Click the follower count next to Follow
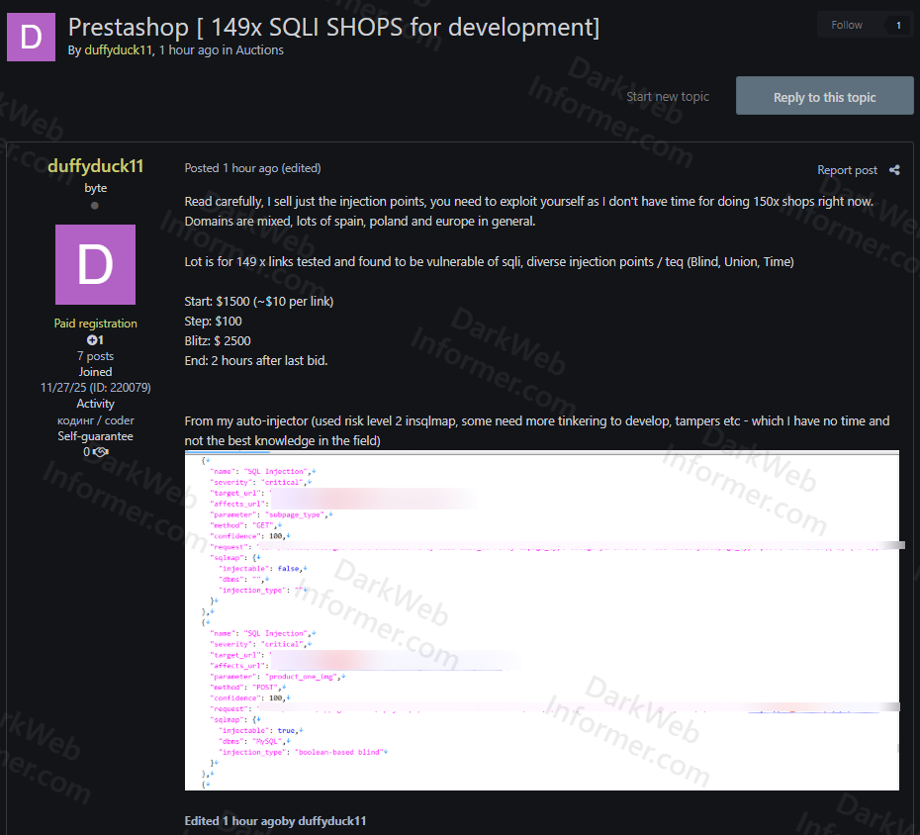Image resolution: width=920 pixels, height=835 pixels. tap(898, 26)
